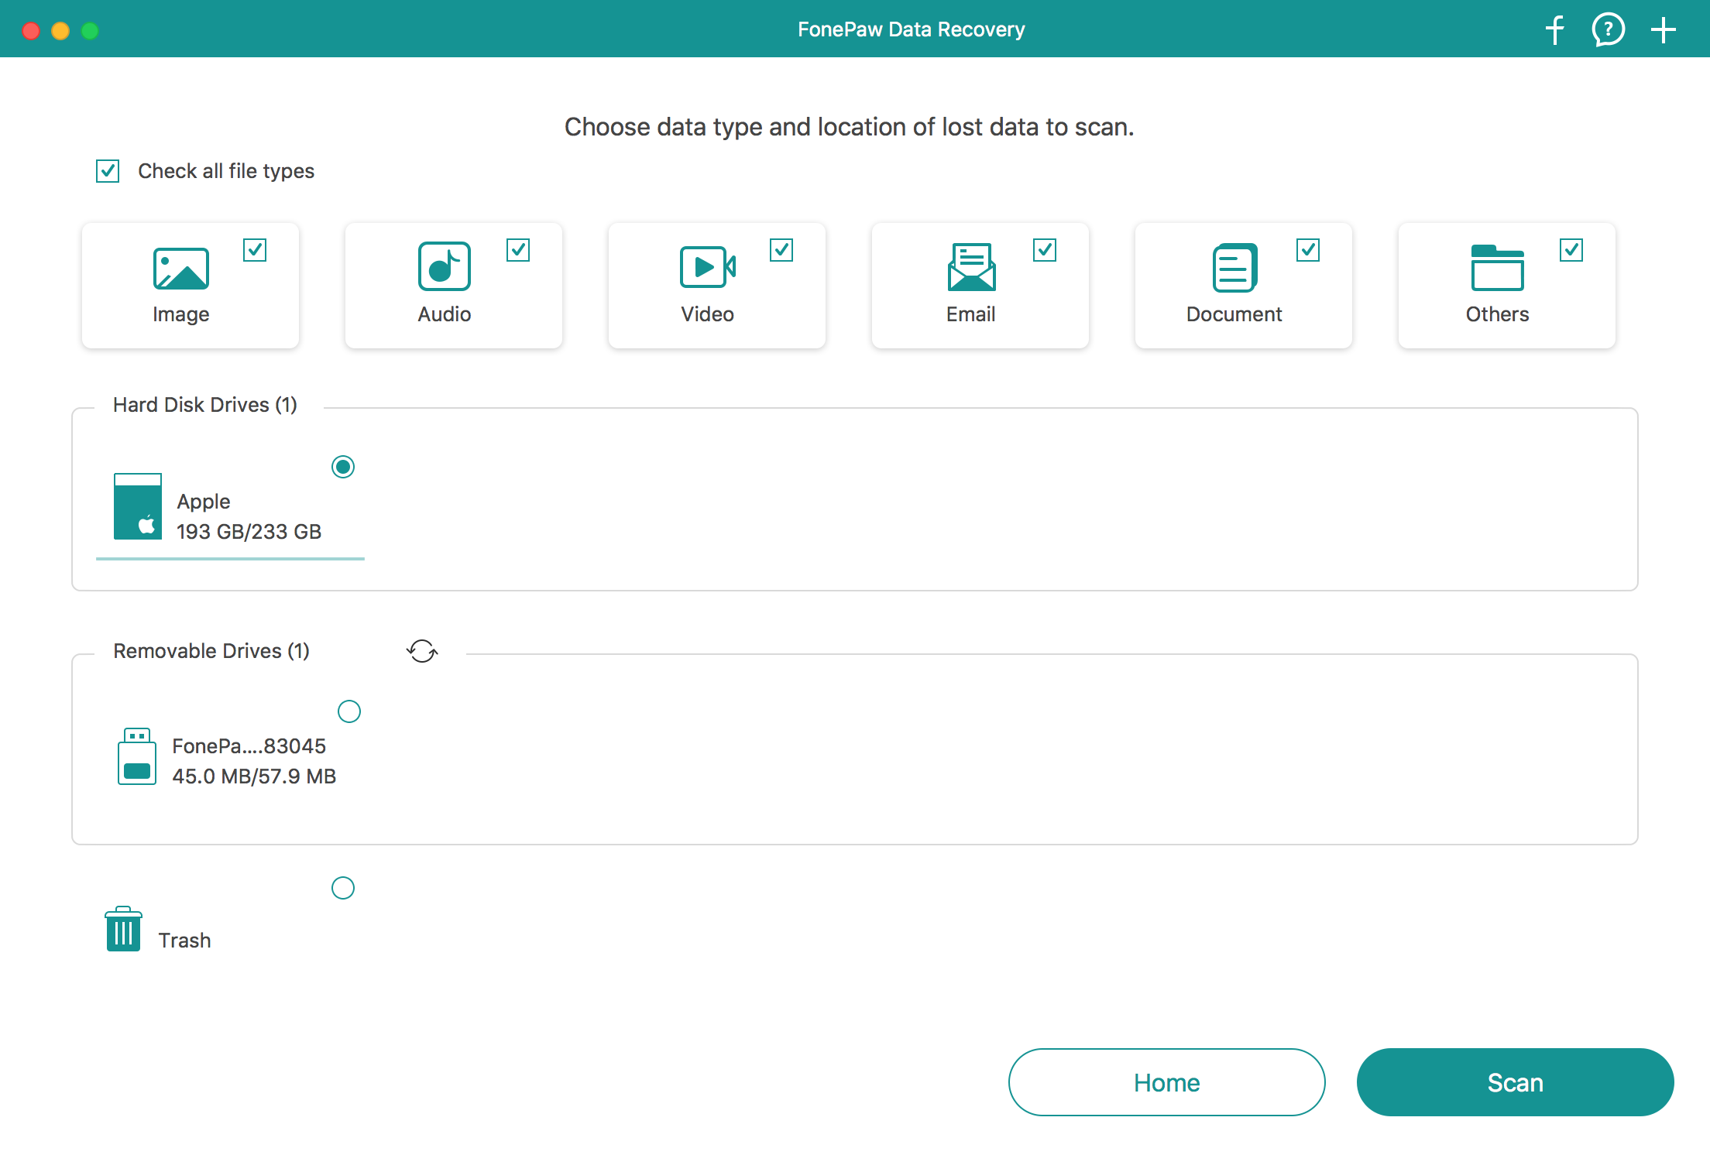Minimize the window with yellow button
Screen dimensions: 1710x1155
tap(60, 31)
